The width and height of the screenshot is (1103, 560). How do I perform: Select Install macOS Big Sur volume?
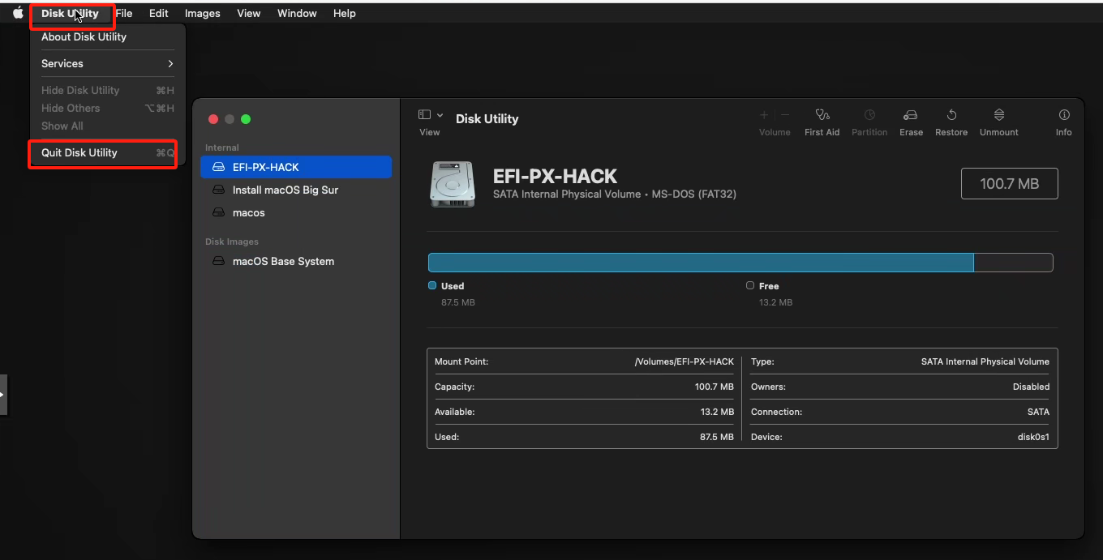tap(296, 190)
